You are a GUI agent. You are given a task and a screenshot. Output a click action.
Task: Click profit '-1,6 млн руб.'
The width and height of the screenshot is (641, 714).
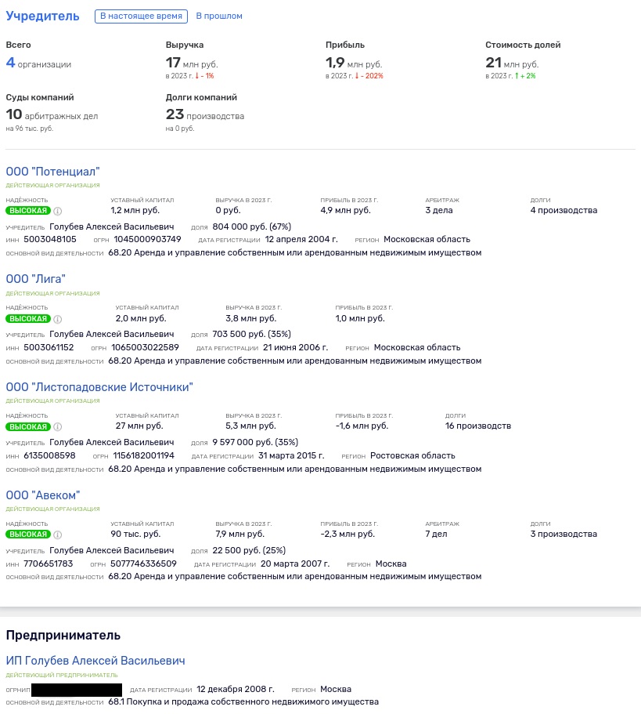362,426
